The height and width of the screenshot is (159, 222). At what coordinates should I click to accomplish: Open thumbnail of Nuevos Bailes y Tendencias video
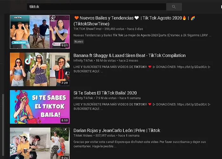click(x=40, y=32)
